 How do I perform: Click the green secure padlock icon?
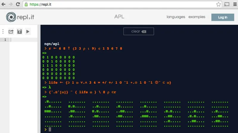click(26, 4)
